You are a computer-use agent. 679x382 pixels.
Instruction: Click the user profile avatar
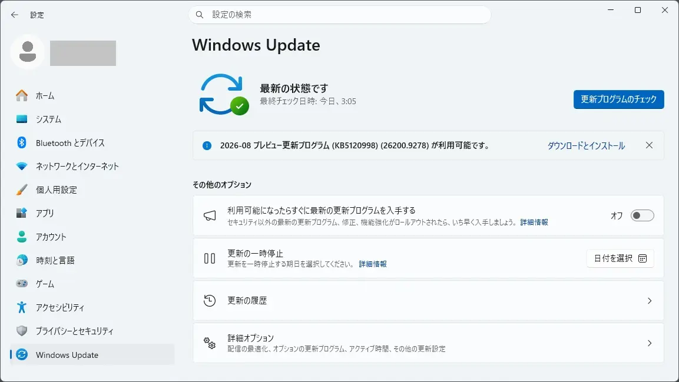click(x=28, y=52)
